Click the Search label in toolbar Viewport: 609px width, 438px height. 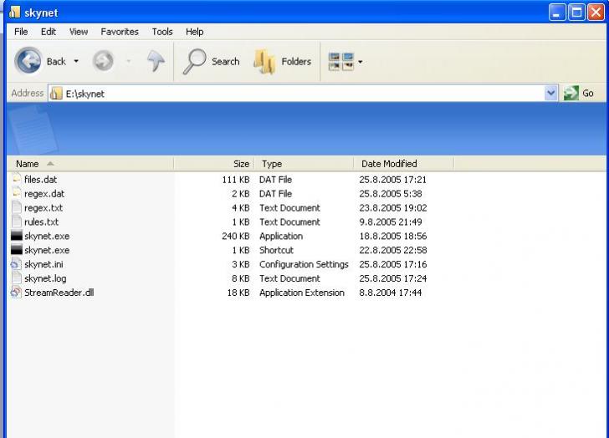click(x=226, y=62)
